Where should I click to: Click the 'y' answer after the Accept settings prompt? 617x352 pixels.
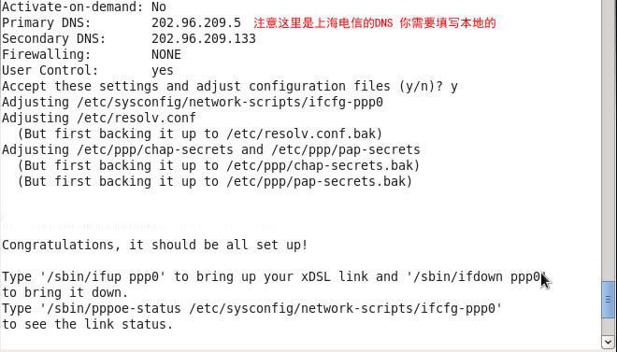(x=454, y=87)
